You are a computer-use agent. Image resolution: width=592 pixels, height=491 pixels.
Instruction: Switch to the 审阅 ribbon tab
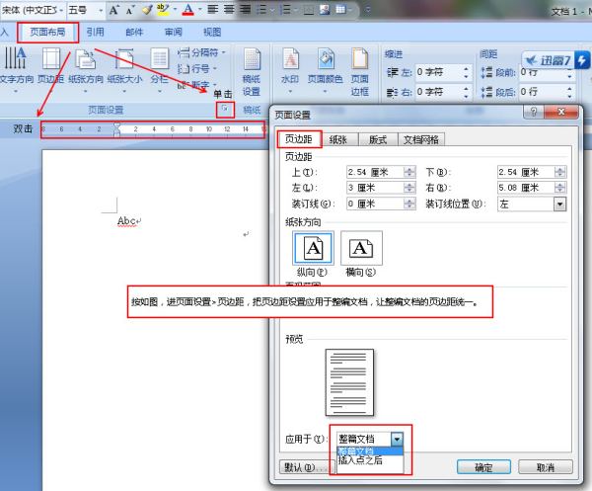click(174, 33)
